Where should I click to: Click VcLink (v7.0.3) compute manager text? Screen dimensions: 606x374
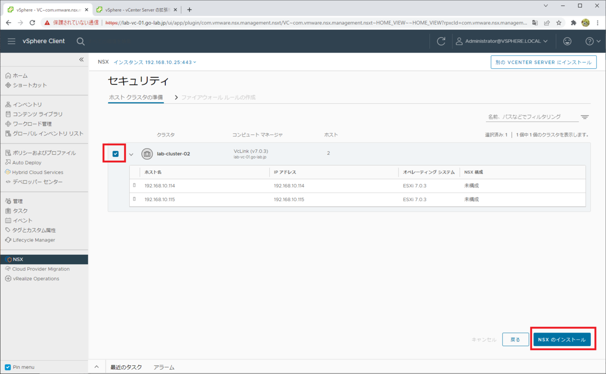(x=250, y=151)
